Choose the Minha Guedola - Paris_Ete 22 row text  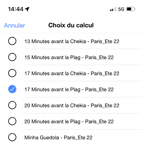pyautogui.click(x=58, y=138)
